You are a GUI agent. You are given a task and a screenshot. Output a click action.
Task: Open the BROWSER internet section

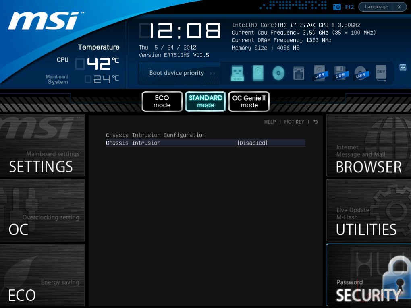pos(369,145)
